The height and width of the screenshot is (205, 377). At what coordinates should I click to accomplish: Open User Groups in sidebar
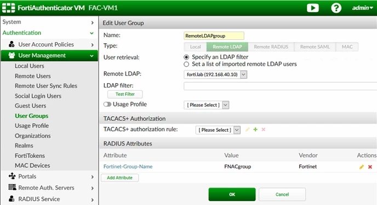pos(31,116)
